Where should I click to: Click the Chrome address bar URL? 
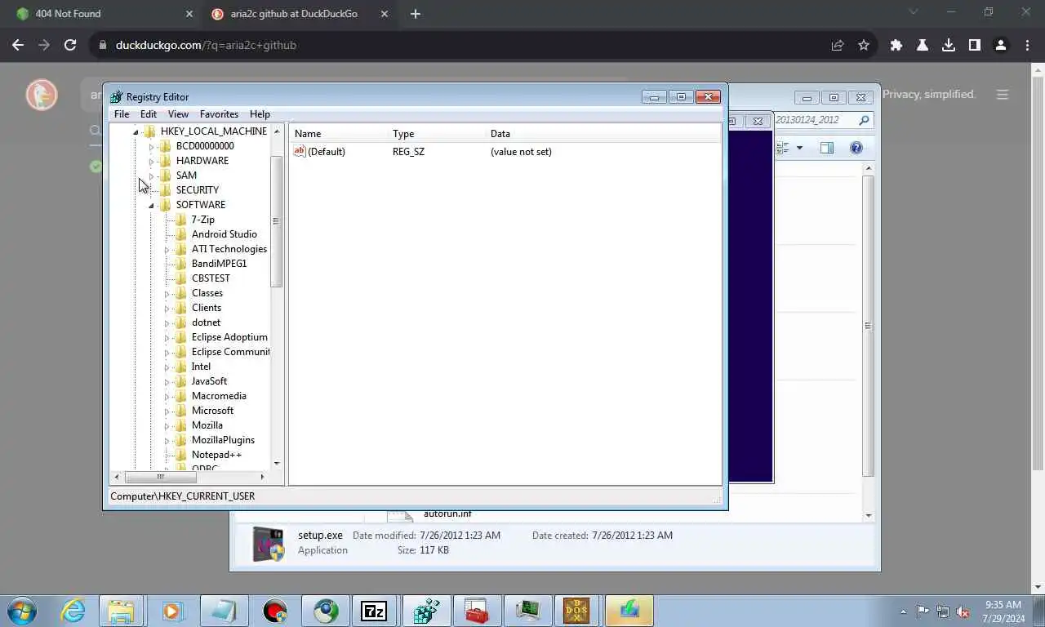pos(206,46)
